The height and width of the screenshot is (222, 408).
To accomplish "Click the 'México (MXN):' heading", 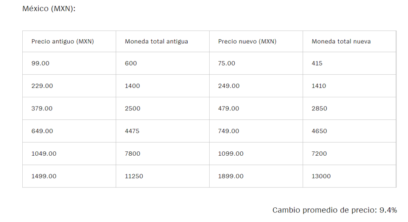I will coord(49,8).
